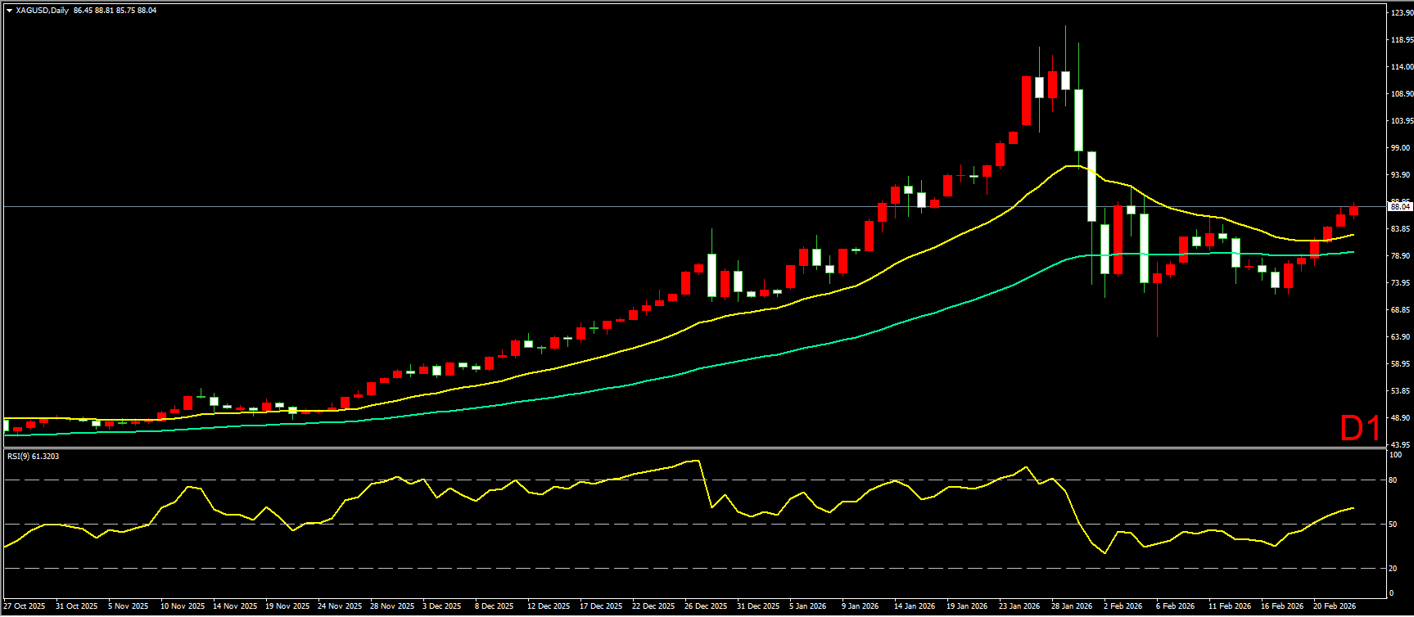Click the 108.90 price axis label
The width and height of the screenshot is (1414, 617).
click(x=1402, y=94)
